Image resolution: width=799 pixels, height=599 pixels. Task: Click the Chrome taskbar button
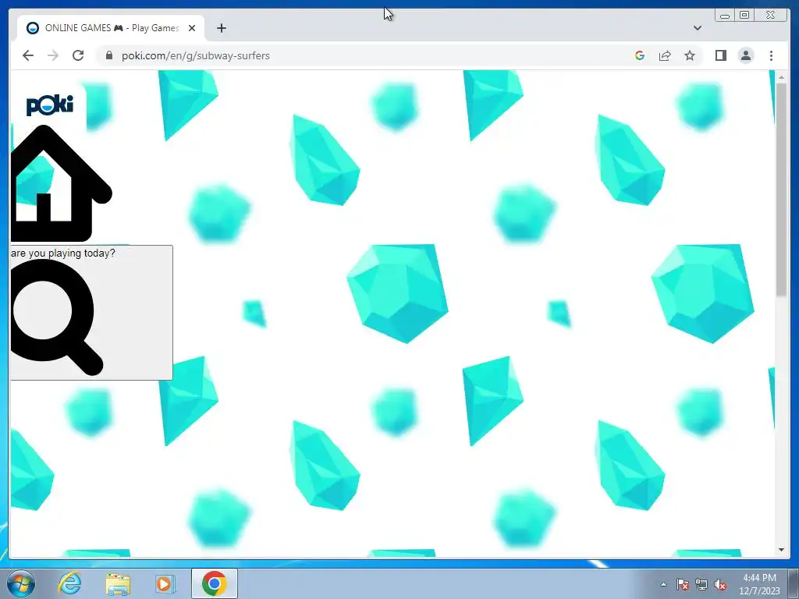pos(214,583)
